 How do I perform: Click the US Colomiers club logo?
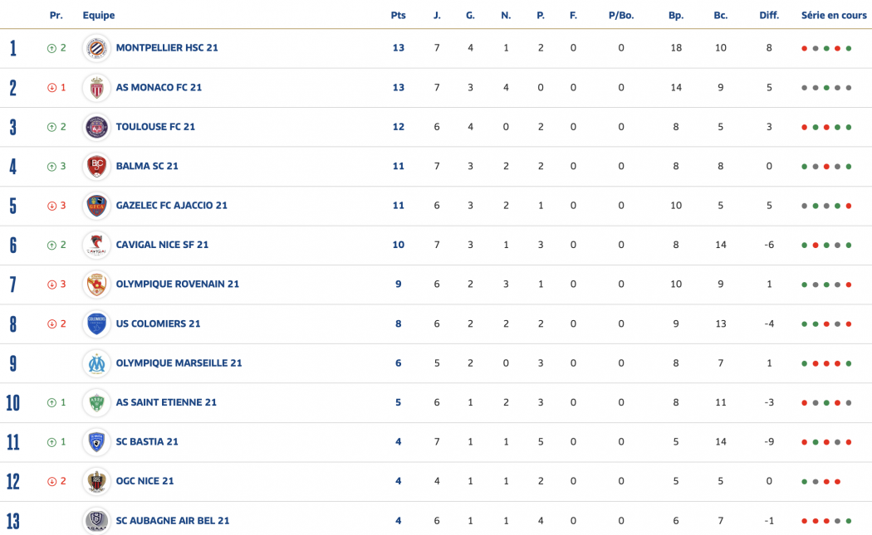[96, 323]
